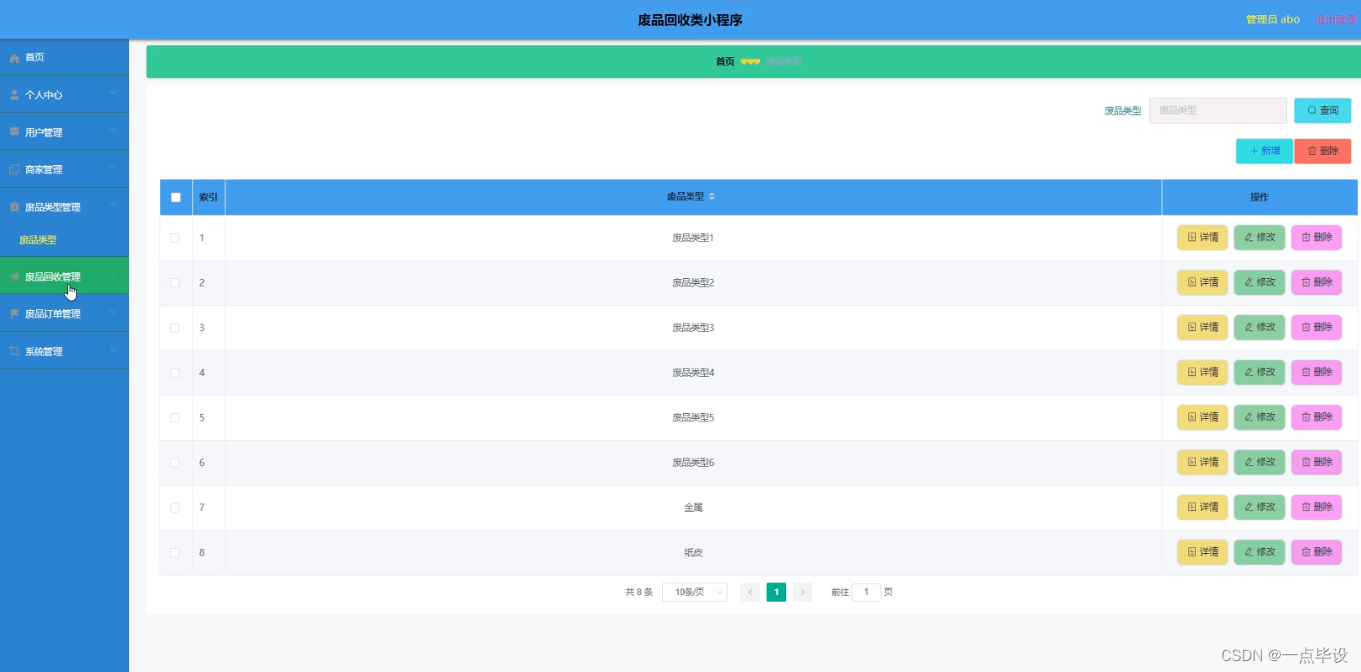
Task: Click pink 删除 for row 废品类型1
Action: [1317, 238]
